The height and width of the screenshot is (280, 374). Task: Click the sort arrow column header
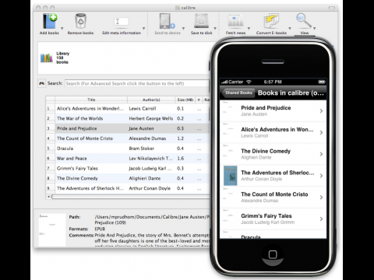199,100
